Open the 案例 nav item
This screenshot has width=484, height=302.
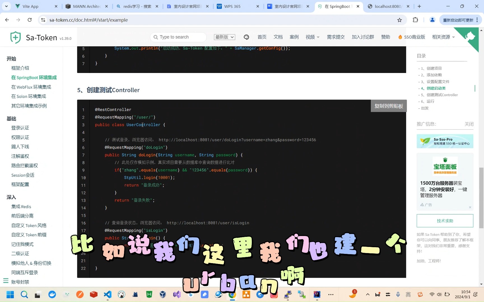click(294, 37)
